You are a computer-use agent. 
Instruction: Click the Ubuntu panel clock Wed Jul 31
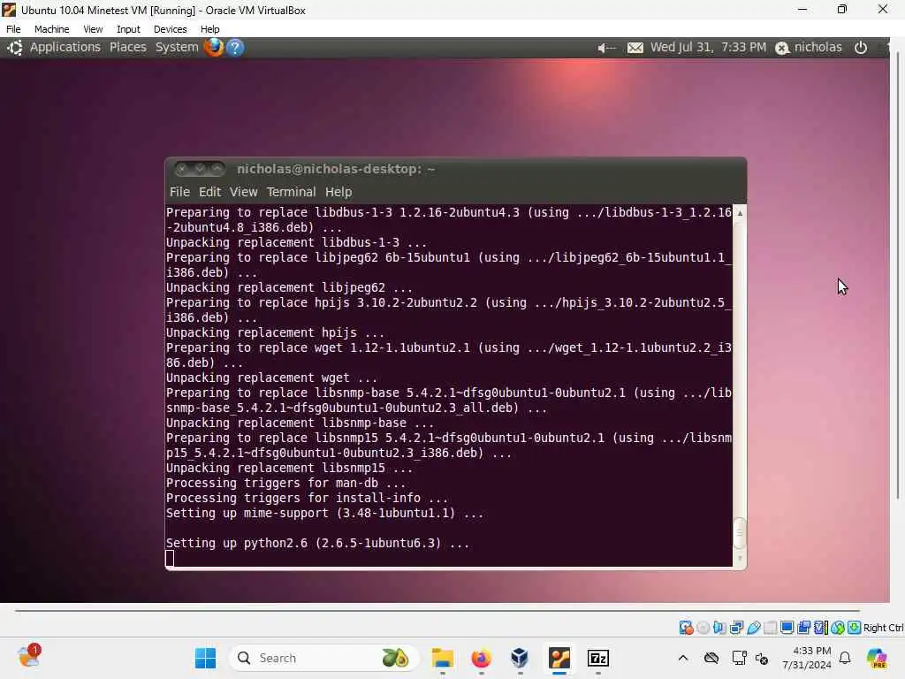tap(708, 48)
